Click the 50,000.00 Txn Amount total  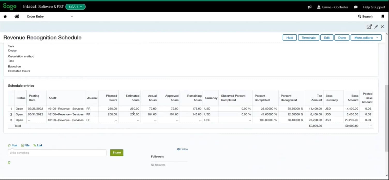tap(315, 126)
